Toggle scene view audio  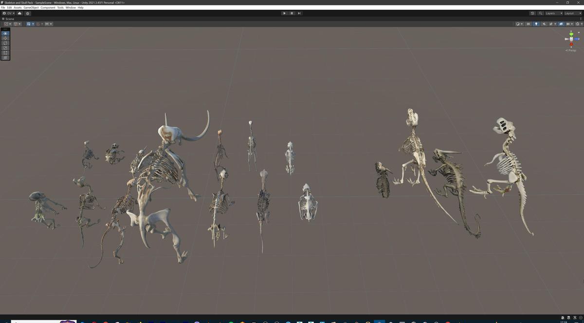point(544,23)
